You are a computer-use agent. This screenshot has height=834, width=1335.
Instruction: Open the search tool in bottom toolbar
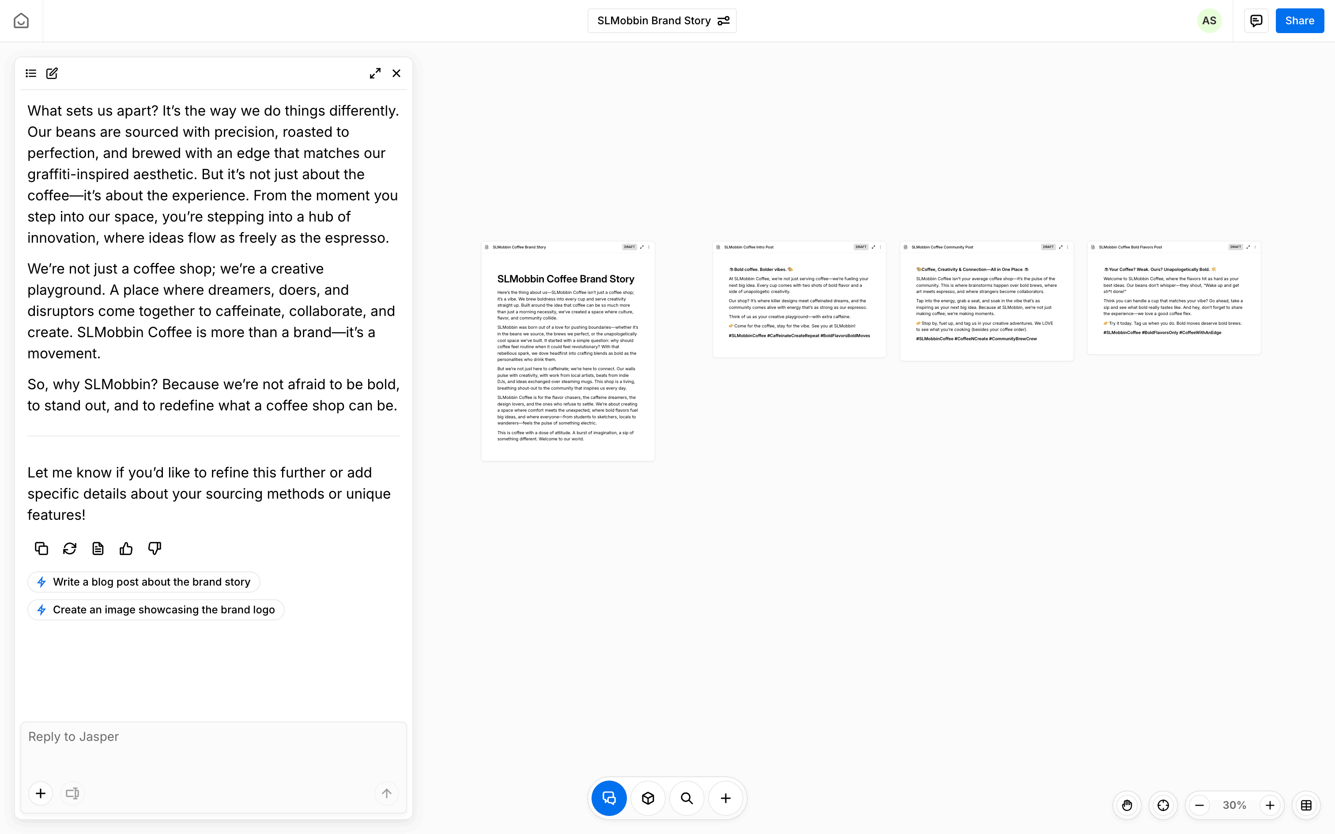click(x=687, y=798)
